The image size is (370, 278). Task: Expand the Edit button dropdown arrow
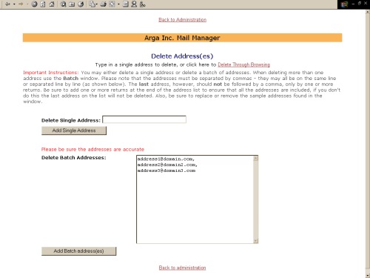click(x=118, y=4)
